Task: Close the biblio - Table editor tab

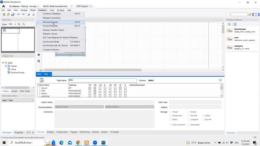Action: click(50, 74)
